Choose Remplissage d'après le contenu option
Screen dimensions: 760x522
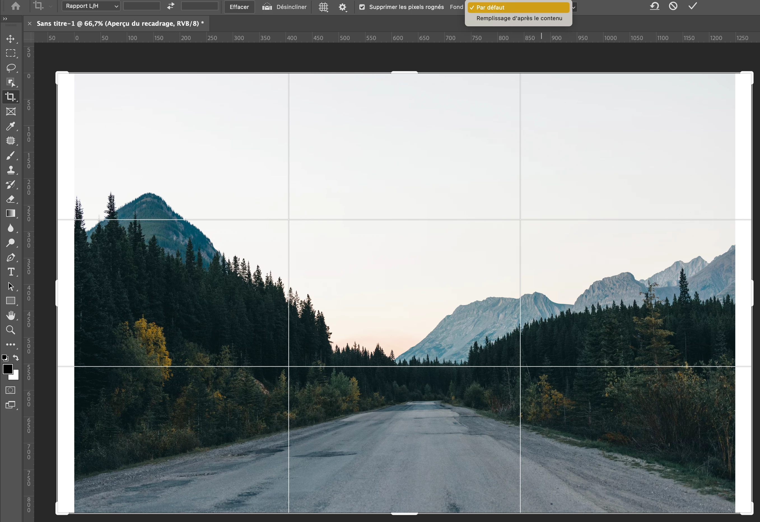[519, 18]
